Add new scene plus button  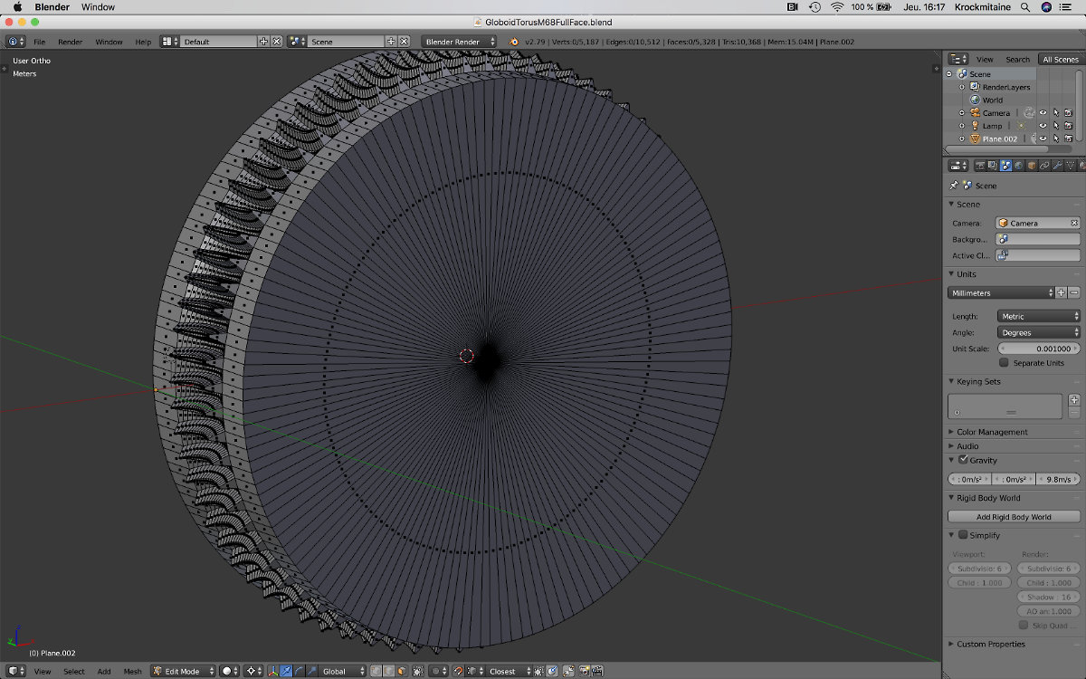[391, 42]
